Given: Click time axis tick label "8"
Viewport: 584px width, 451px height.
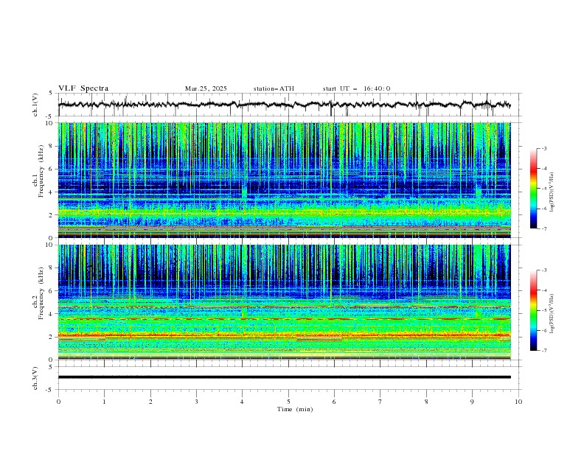Looking at the screenshot, I should click(x=426, y=402).
